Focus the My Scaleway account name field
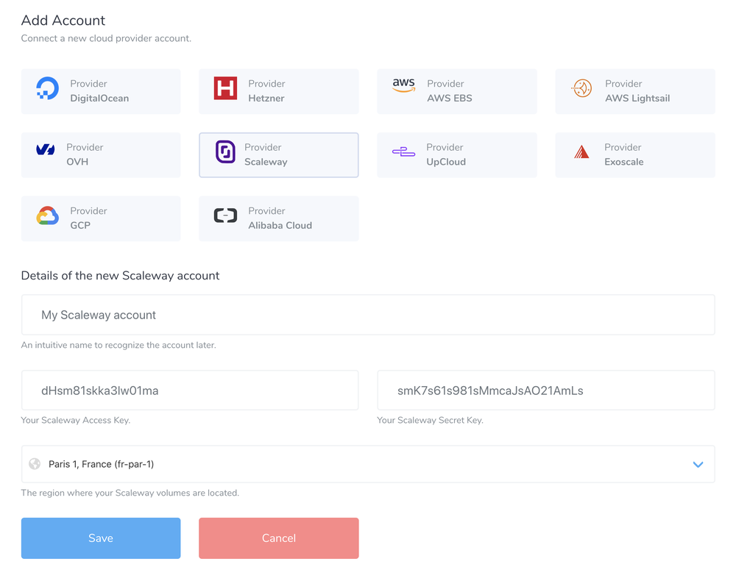The width and height of the screenshot is (736, 581). click(368, 315)
